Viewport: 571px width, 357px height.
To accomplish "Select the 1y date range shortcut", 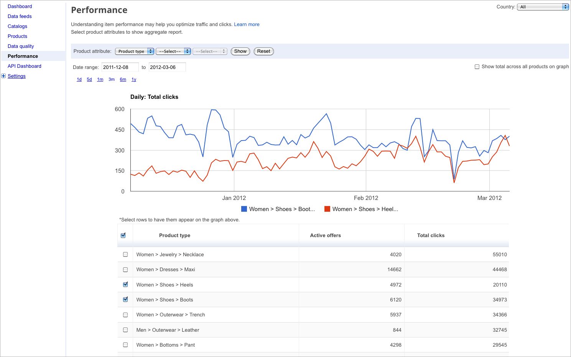I will pyautogui.click(x=134, y=80).
